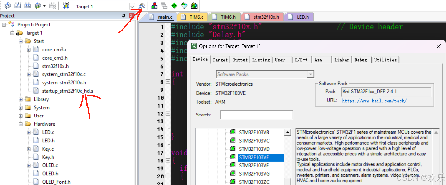446x185 pixels.
Task: Open the Batch Build dropdown arrow
Action: (x=44, y=6)
